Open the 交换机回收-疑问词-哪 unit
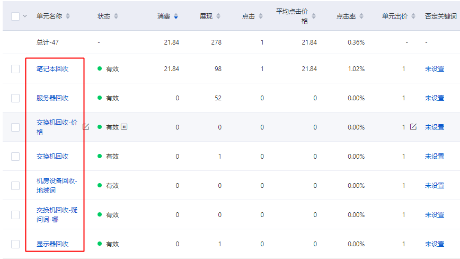460x259 pixels. (57, 215)
